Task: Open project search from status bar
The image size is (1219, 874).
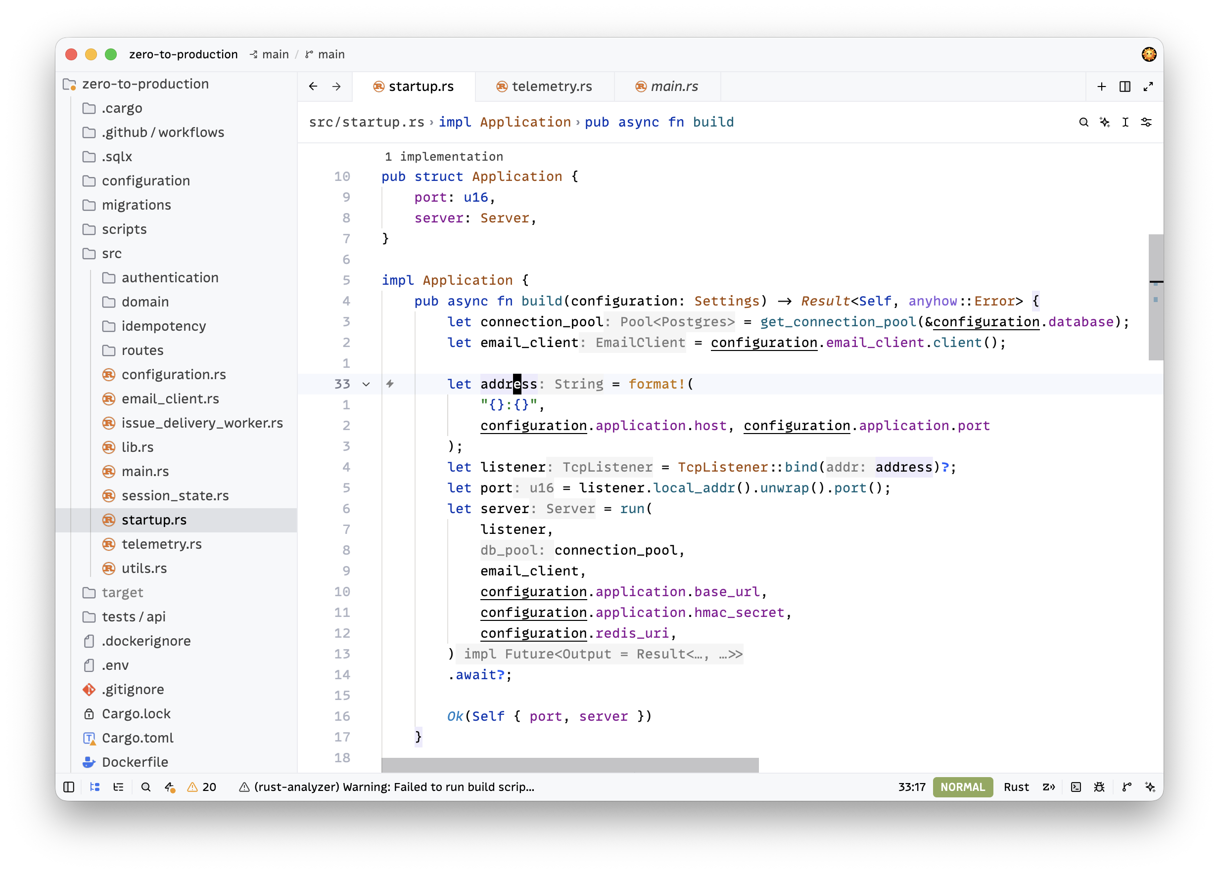Action: point(145,787)
